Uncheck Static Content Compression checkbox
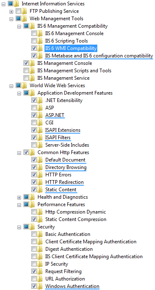Screen dimensions: 155x290 coord(34,219)
